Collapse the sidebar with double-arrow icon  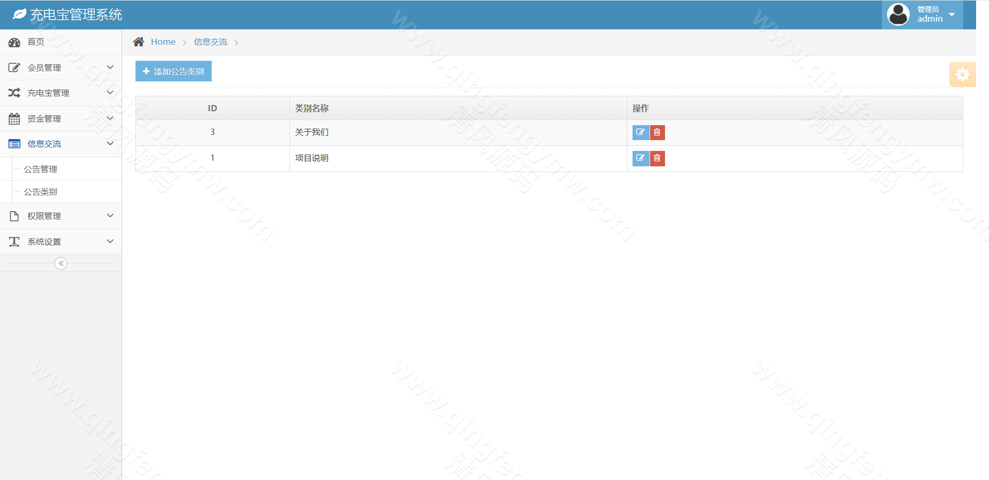[x=61, y=264]
